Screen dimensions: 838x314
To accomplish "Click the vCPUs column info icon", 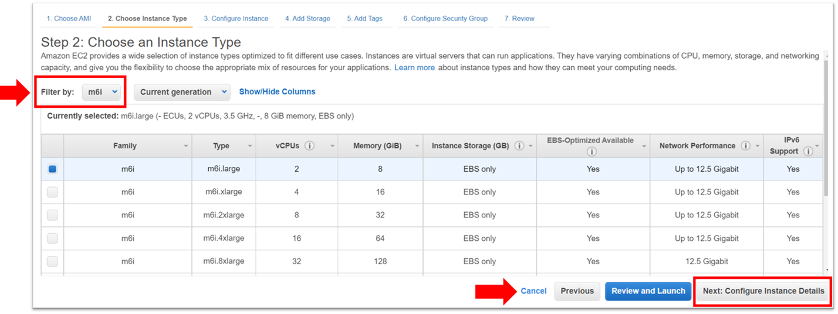I will point(310,146).
